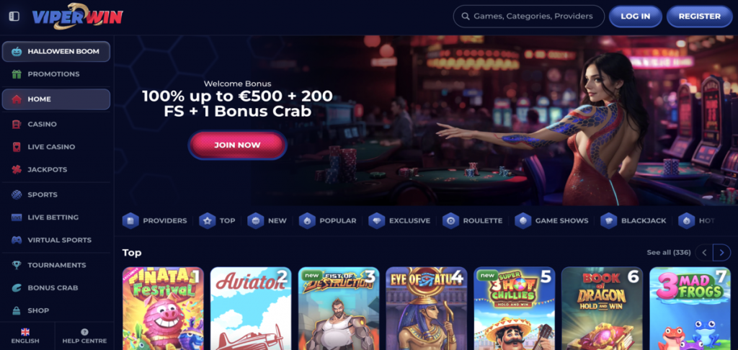Viewport: 738px width, 350px height.
Task: Open the Aviator game thumbnail
Action: (x=251, y=309)
